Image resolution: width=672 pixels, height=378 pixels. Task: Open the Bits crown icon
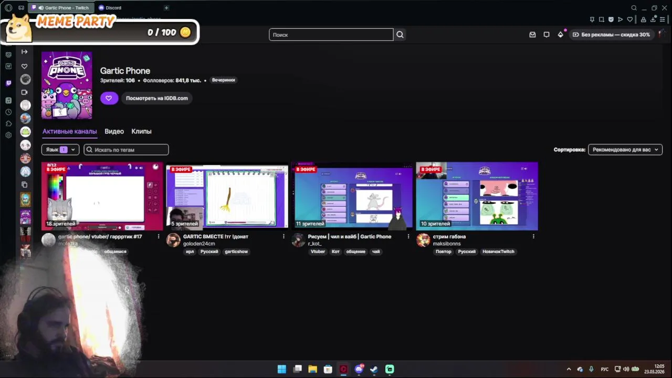tap(561, 35)
